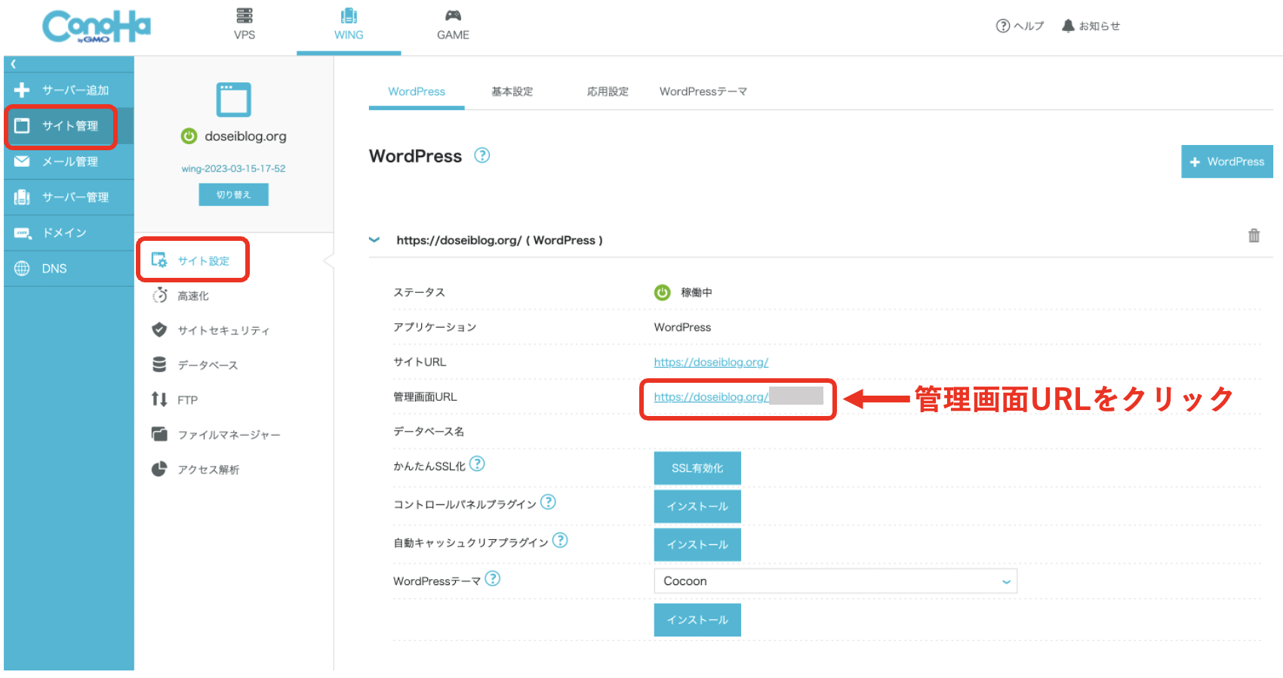Open the VPS service tab
This screenshot has height=678, width=1283.
pyautogui.click(x=244, y=24)
